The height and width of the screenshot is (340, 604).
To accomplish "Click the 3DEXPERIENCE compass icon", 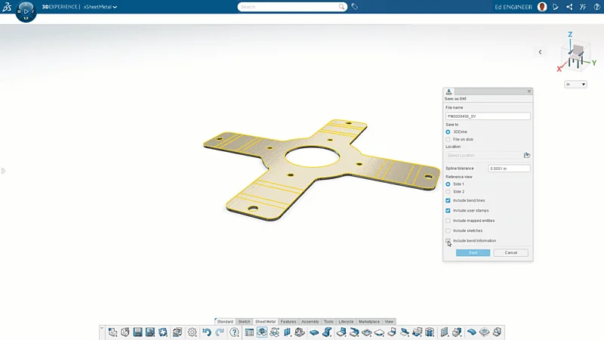I will click(x=26, y=11).
